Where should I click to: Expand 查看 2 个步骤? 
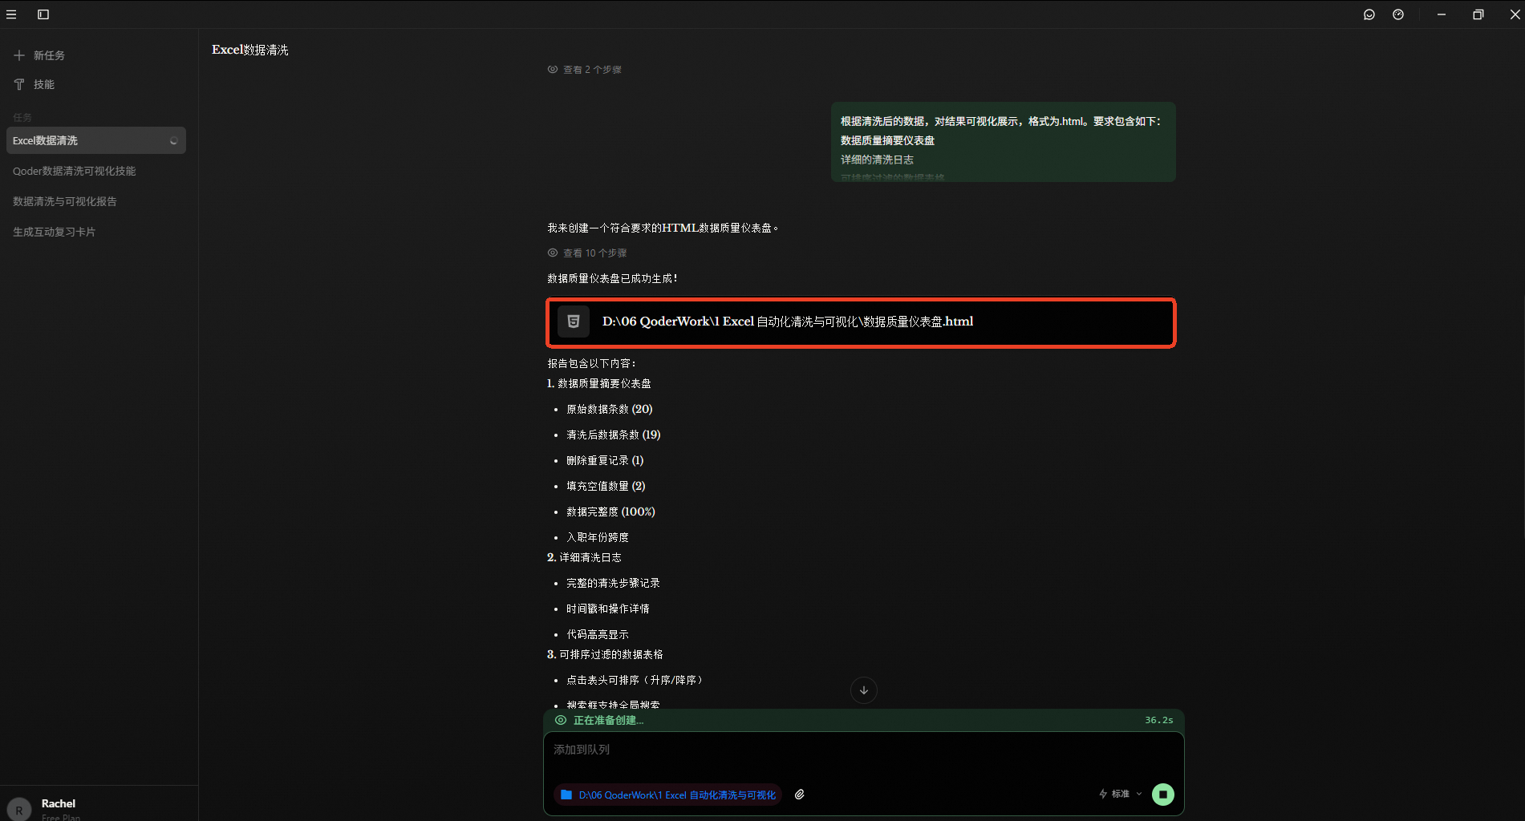(585, 70)
